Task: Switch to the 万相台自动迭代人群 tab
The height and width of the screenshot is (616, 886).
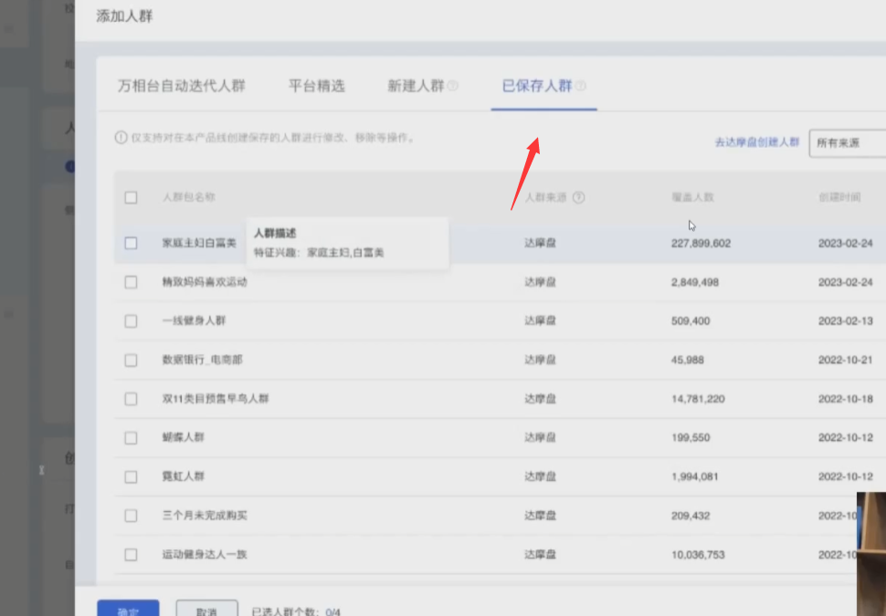Action: (182, 87)
